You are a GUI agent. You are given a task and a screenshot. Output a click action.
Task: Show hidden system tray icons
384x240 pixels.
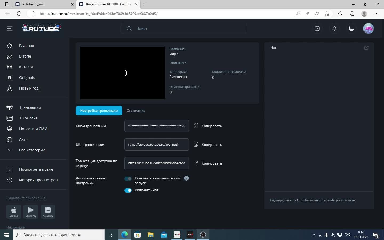(314, 235)
